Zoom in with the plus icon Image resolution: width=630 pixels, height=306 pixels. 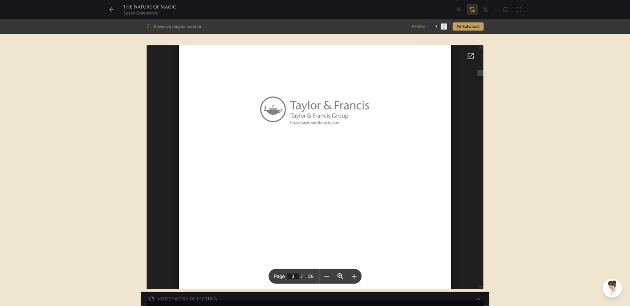tap(354, 276)
